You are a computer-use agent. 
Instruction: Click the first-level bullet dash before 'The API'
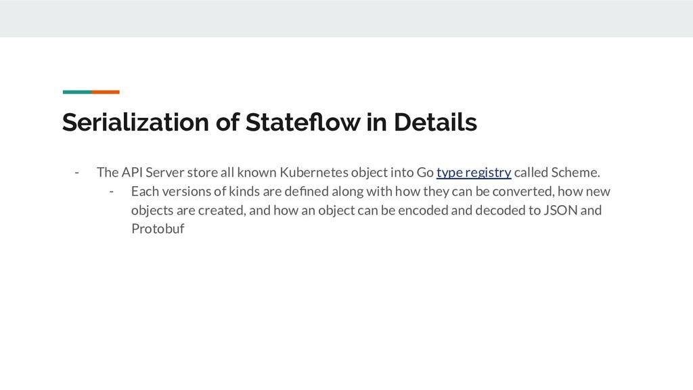(x=77, y=173)
